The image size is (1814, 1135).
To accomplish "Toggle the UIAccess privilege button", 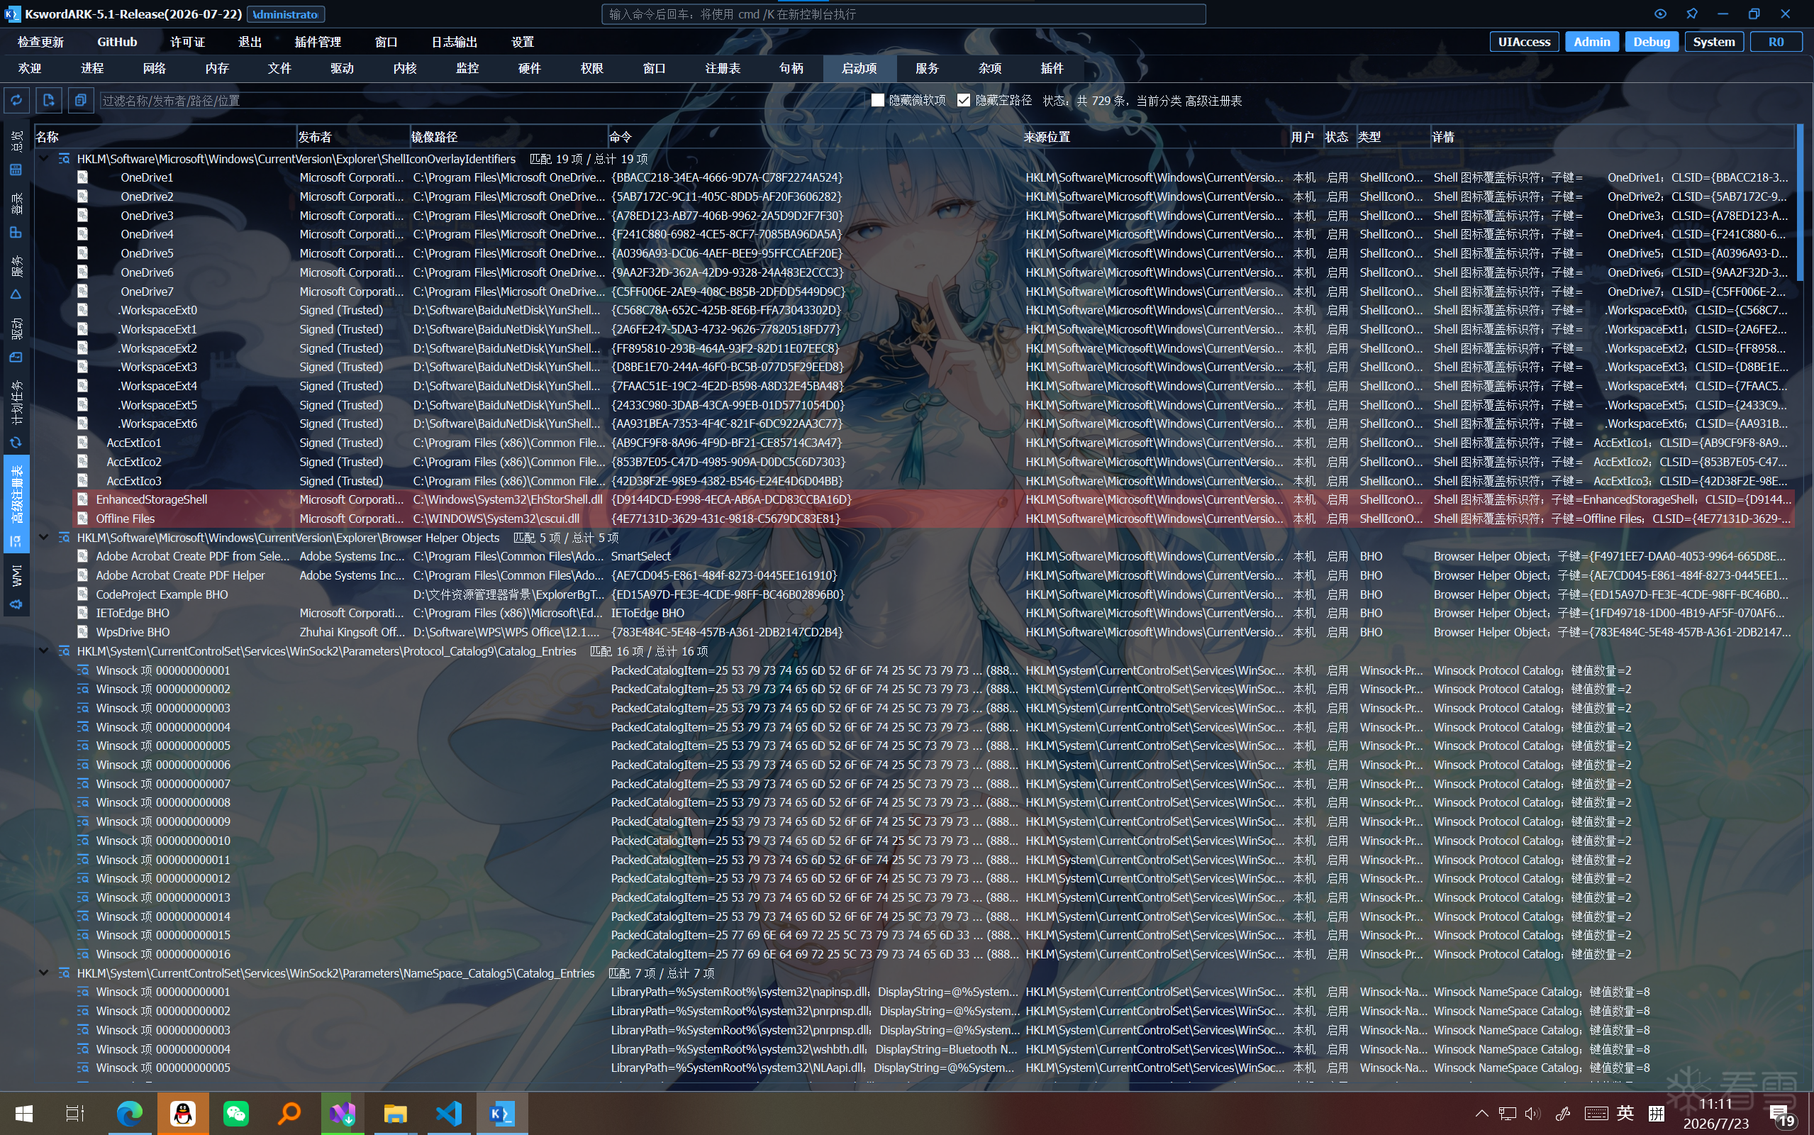I will click(x=1524, y=42).
